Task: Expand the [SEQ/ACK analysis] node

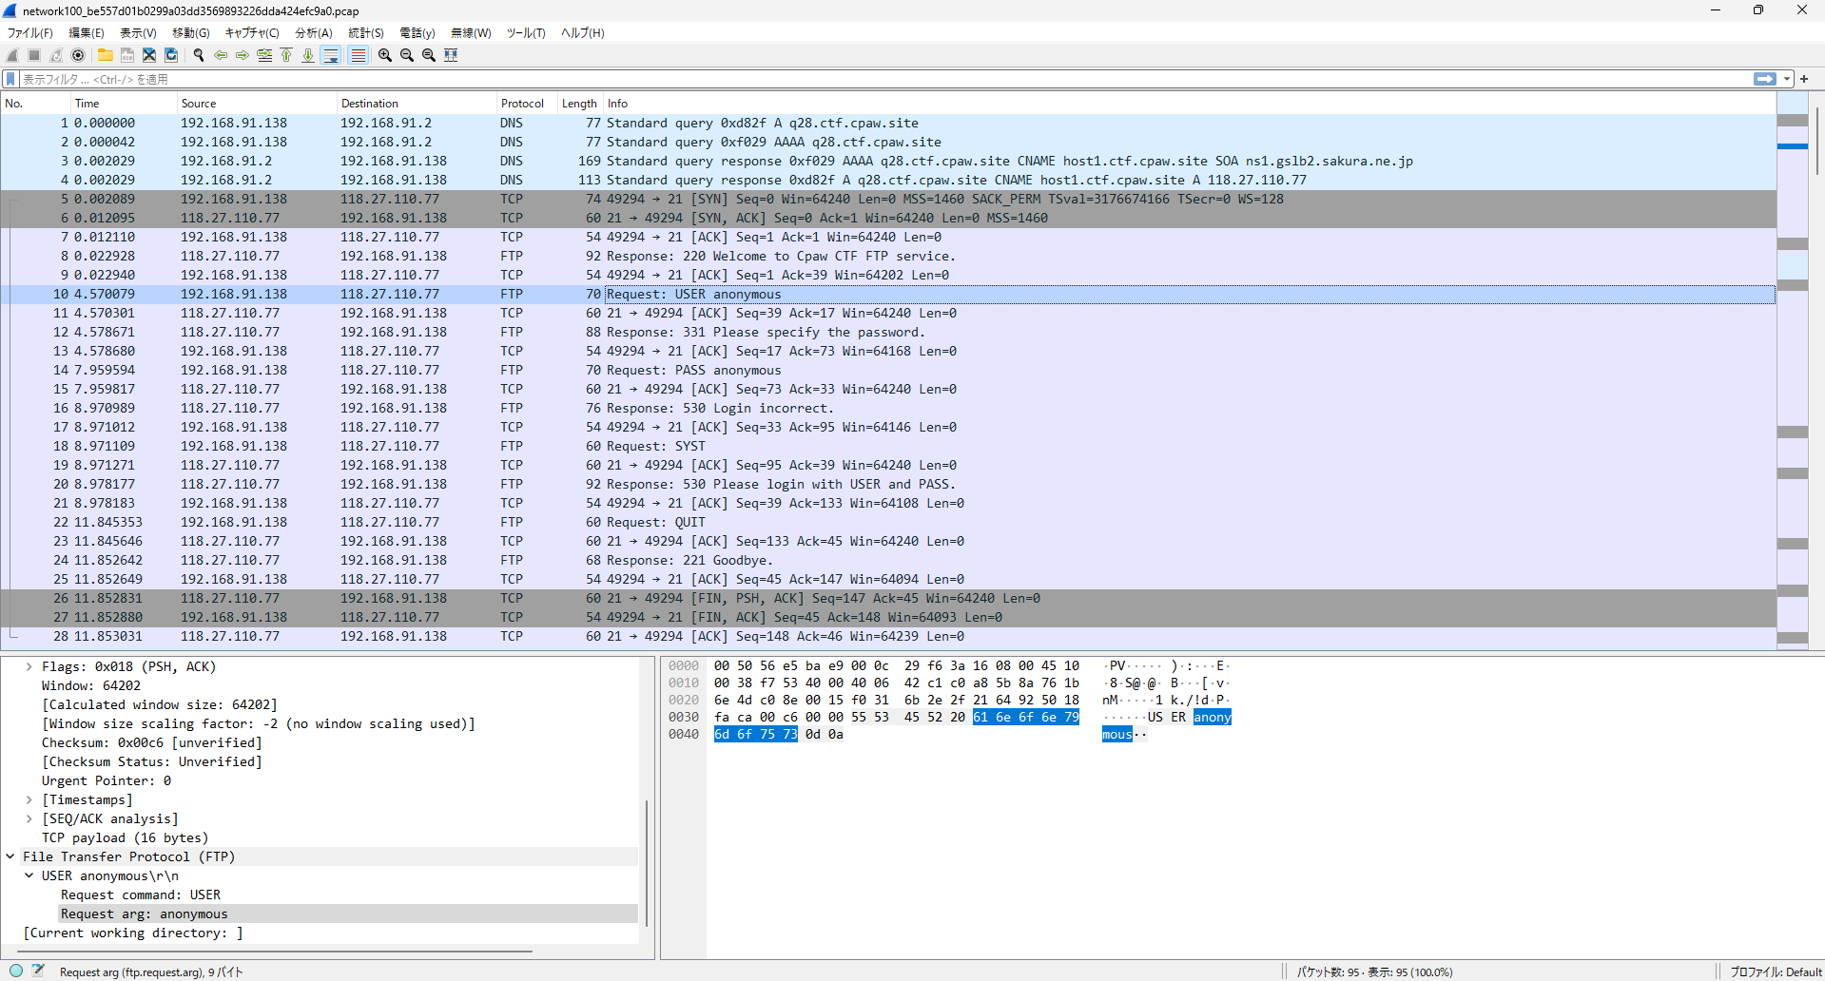Action: click(x=29, y=818)
